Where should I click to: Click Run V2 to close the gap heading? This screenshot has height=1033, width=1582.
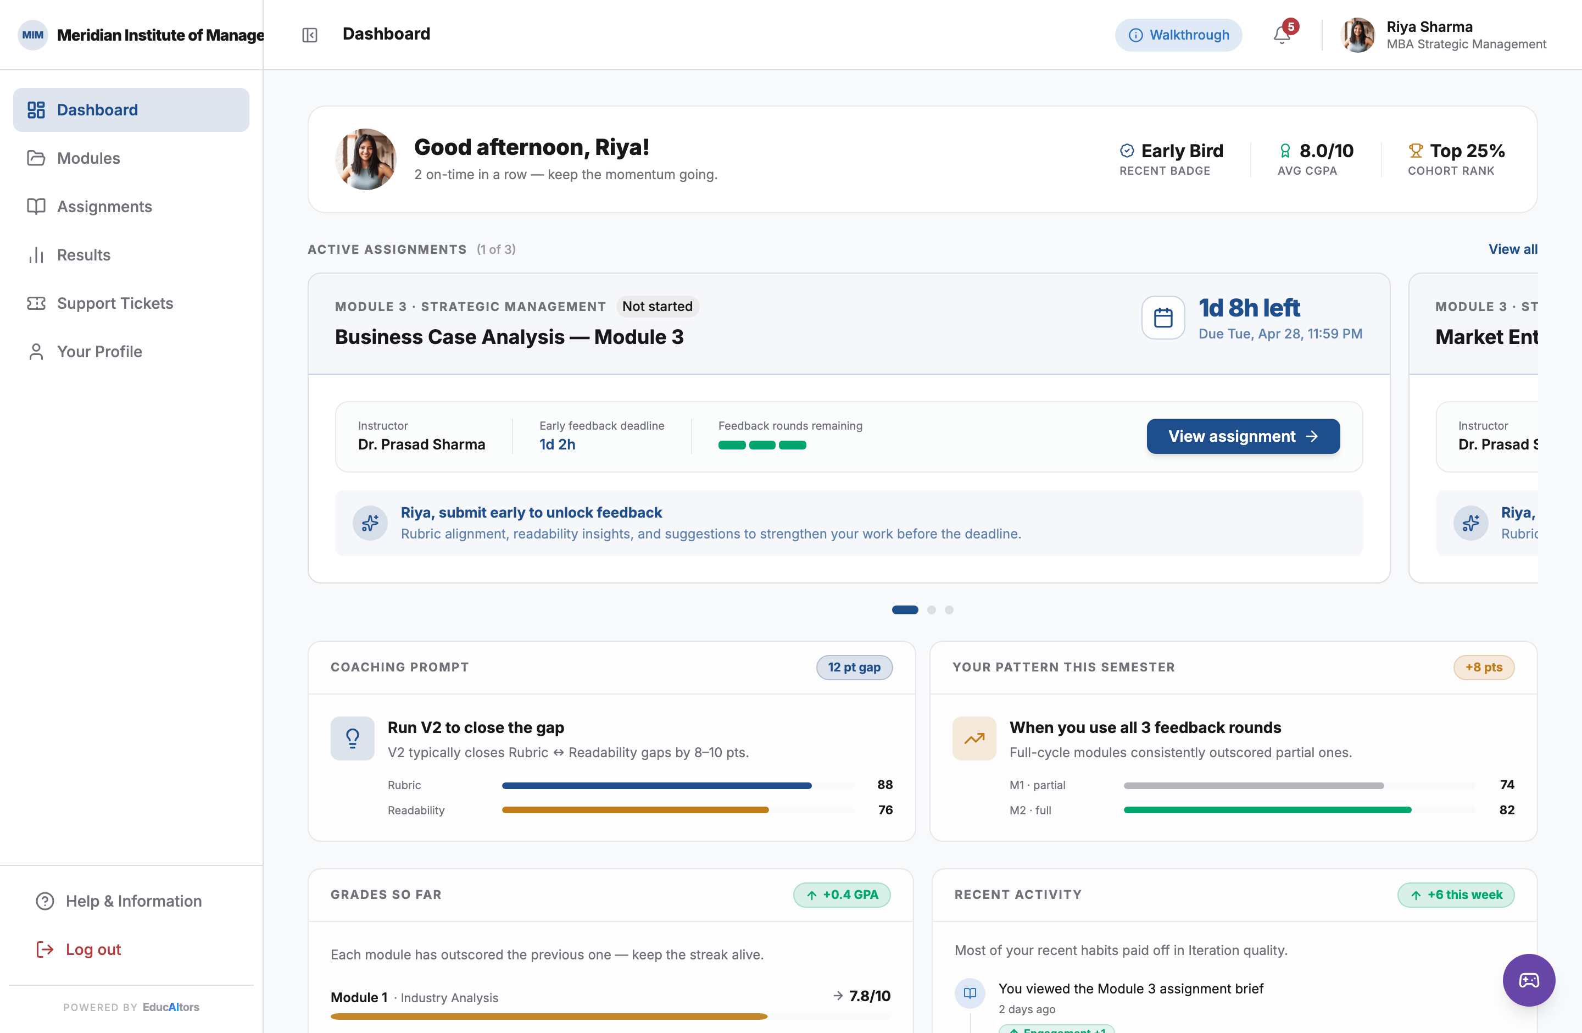476,728
